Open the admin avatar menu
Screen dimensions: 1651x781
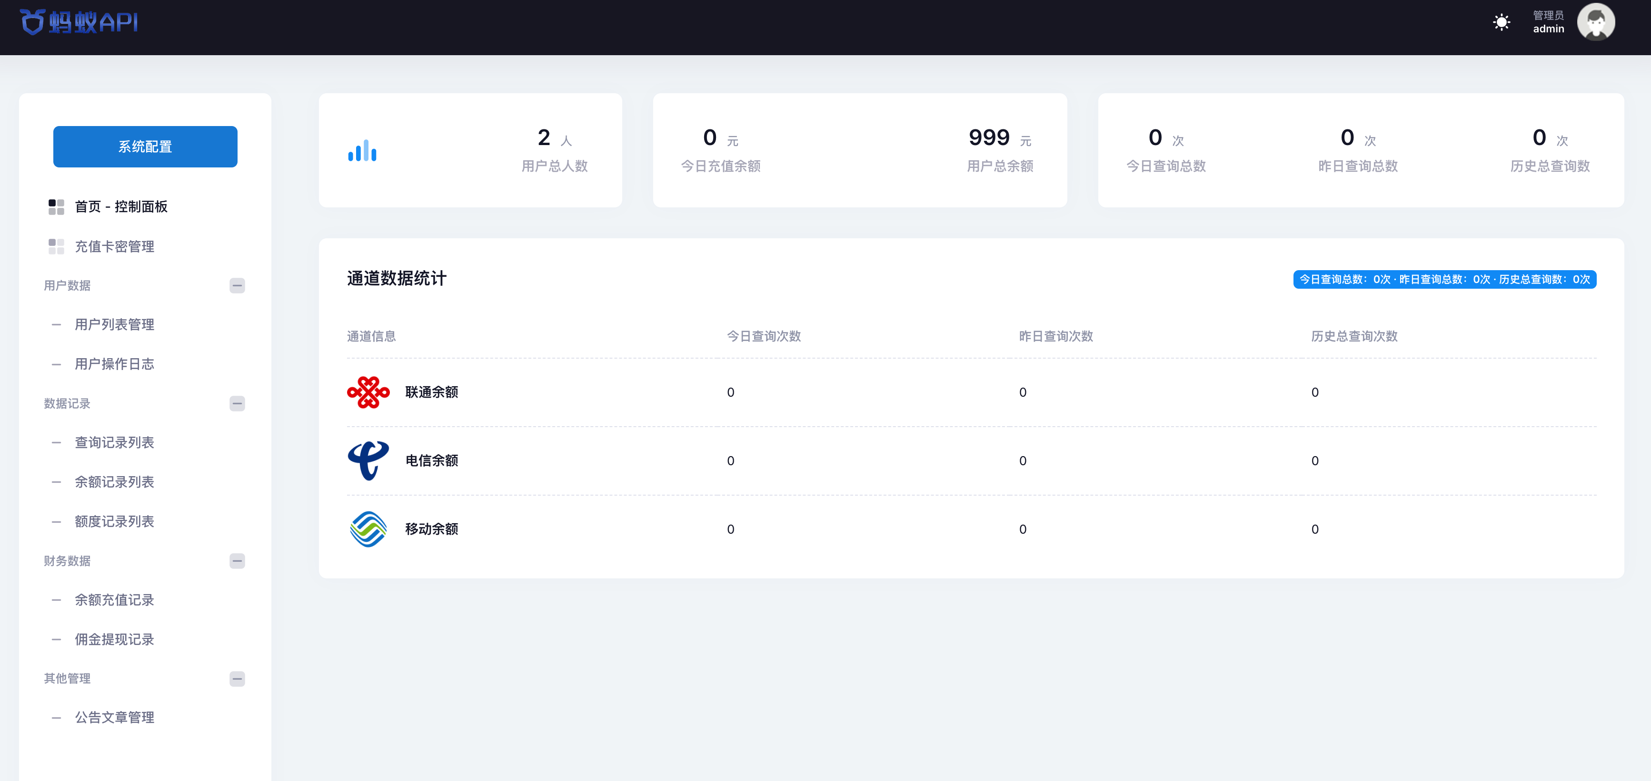pyautogui.click(x=1595, y=22)
